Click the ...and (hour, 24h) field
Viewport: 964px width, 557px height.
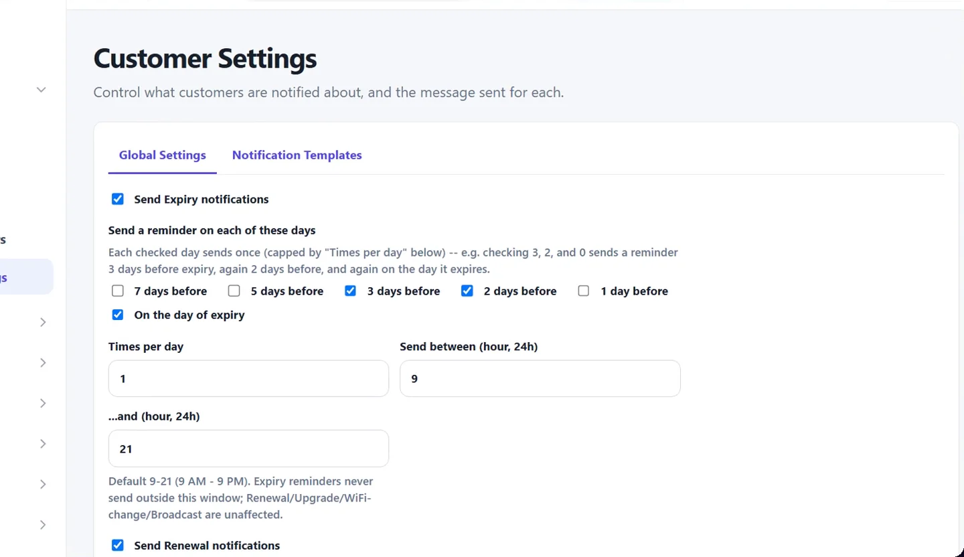click(248, 449)
